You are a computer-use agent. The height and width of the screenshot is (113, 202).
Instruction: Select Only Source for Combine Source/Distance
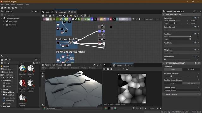point(191,83)
